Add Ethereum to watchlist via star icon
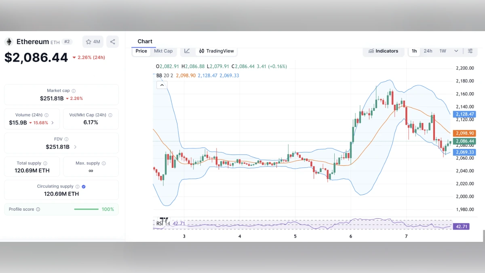 88,42
